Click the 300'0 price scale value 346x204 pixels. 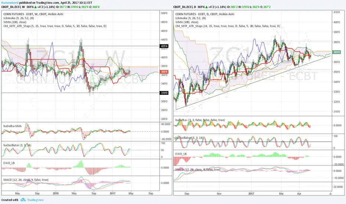tap(164, 102)
